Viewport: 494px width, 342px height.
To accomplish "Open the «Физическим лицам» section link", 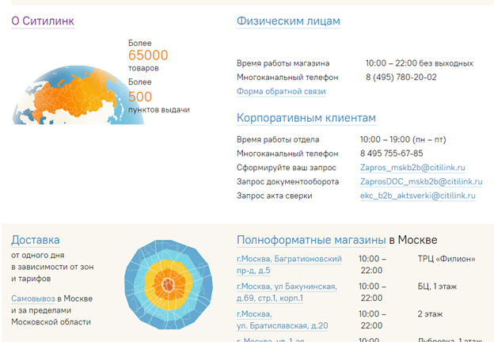I will point(288,21).
